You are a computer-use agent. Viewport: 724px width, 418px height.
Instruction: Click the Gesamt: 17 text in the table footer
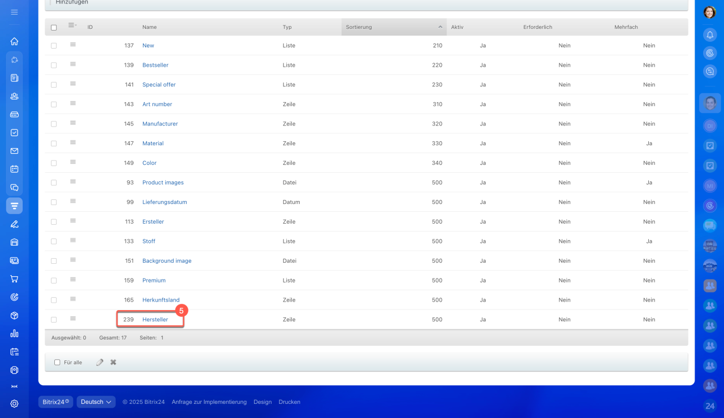[113, 338]
